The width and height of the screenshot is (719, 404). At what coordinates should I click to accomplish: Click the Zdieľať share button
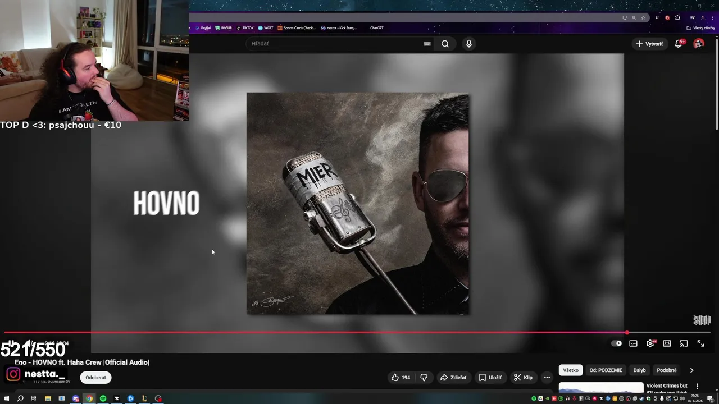[453, 378]
